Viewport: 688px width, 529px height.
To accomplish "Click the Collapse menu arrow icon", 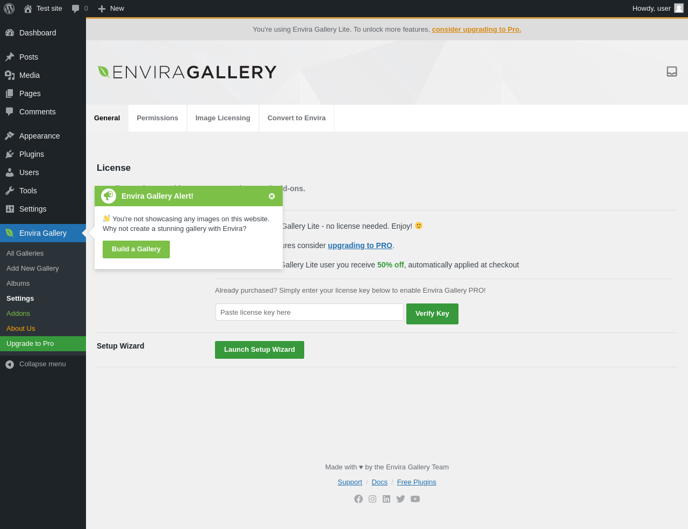I will [10, 365].
